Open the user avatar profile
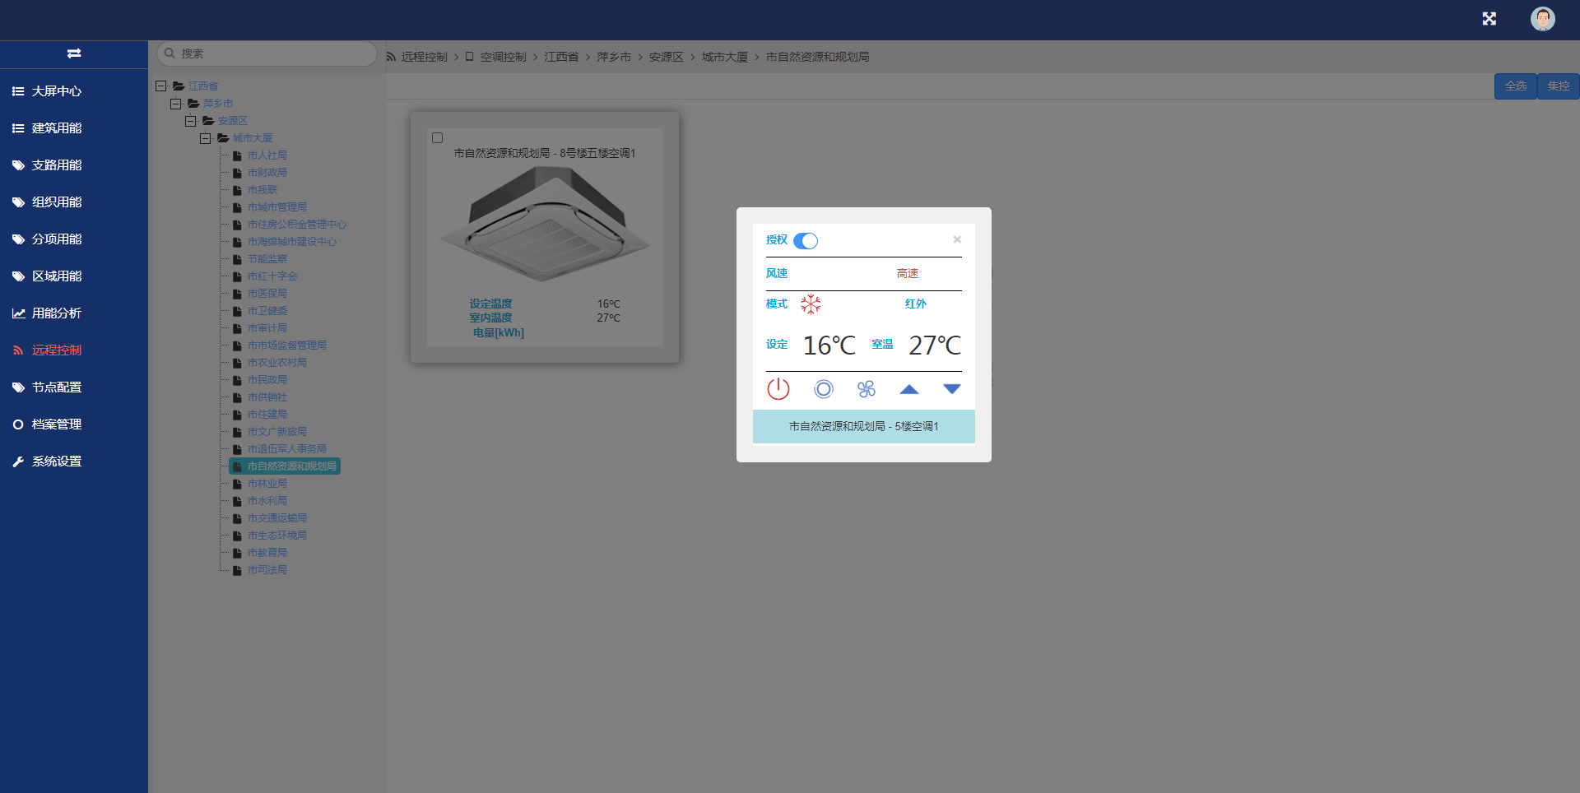 tap(1542, 19)
